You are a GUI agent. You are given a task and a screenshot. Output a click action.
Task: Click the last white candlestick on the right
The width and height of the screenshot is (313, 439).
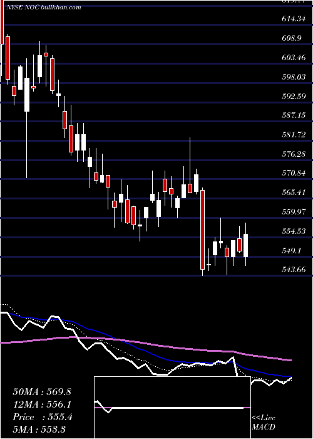[x=246, y=246]
